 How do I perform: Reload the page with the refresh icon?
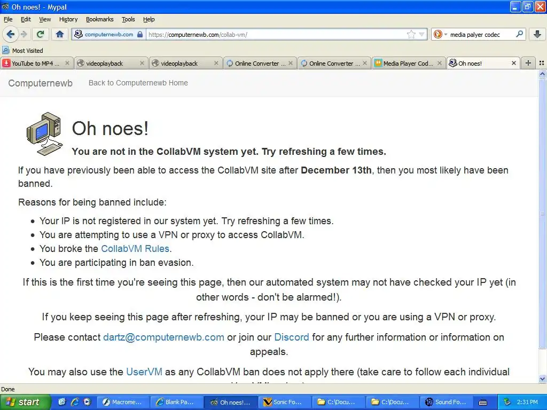[x=40, y=34]
